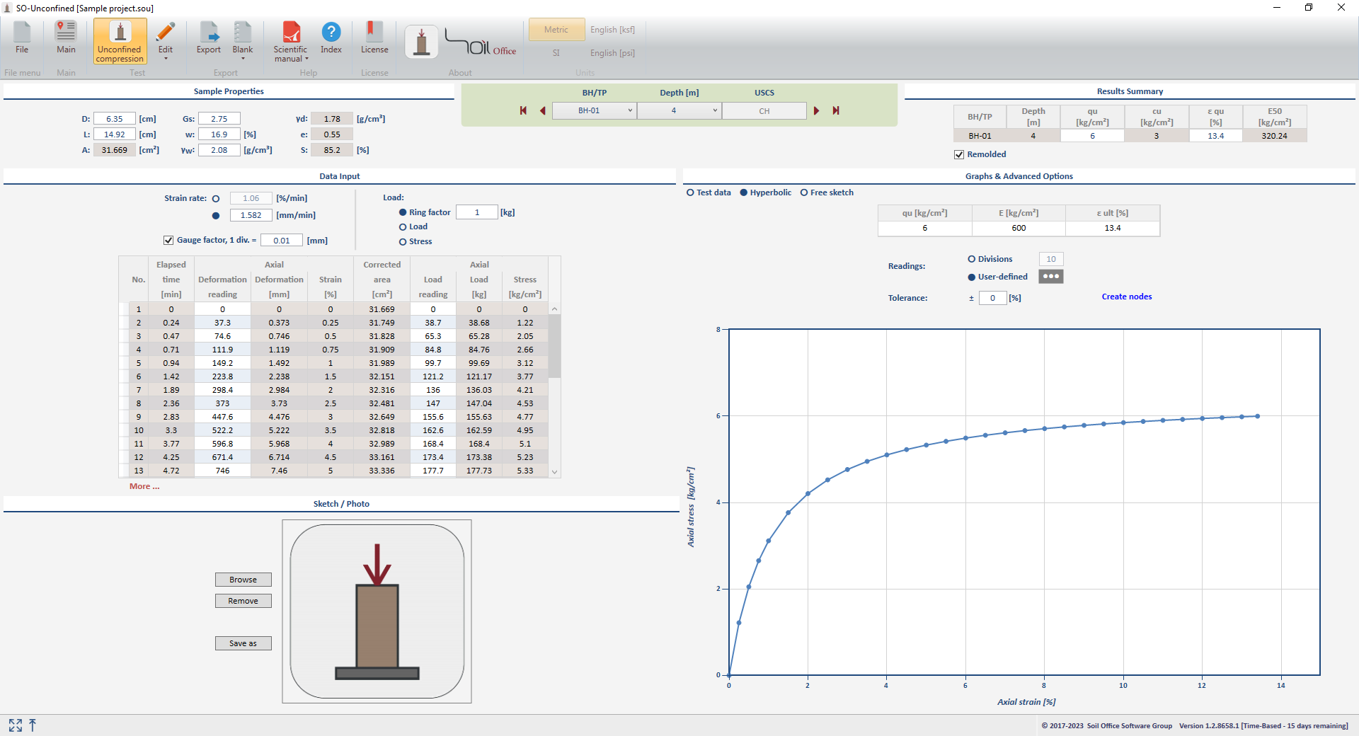The height and width of the screenshot is (736, 1359).
Task: Open the BH-01 borehole dropdown
Action: point(593,111)
